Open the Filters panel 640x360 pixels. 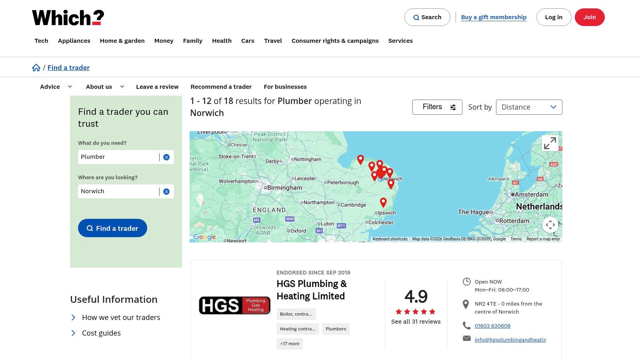coord(437,107)
